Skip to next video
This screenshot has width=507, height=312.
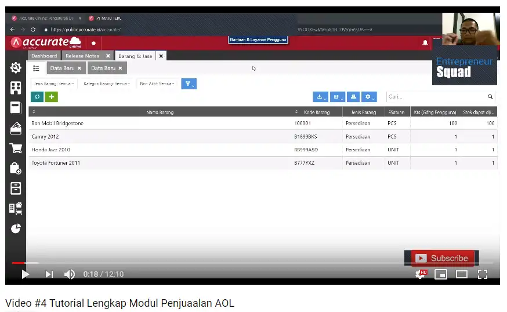point(49,274)
